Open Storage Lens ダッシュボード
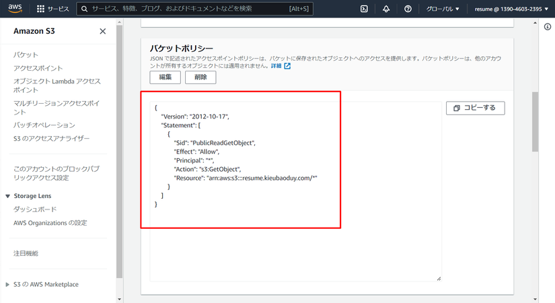555x303 pixels. point(35,209)
